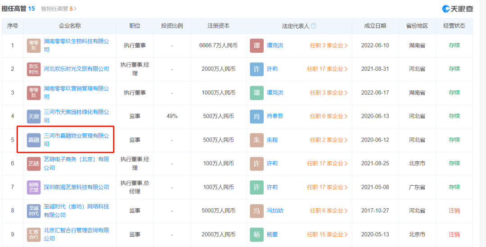Image resolution: width=486 pixels, height=247 pixels.
Task: Expand 任职 3 家企业 for 湖南零零玖生物科技
Action: point(328,46)
